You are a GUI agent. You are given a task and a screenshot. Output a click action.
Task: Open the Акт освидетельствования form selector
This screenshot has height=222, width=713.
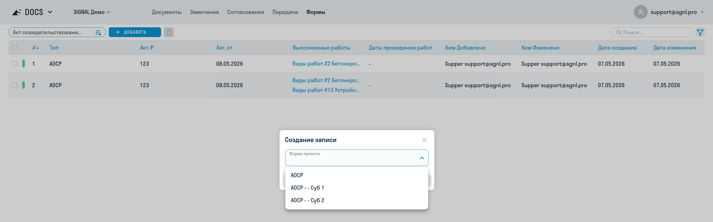57,32
